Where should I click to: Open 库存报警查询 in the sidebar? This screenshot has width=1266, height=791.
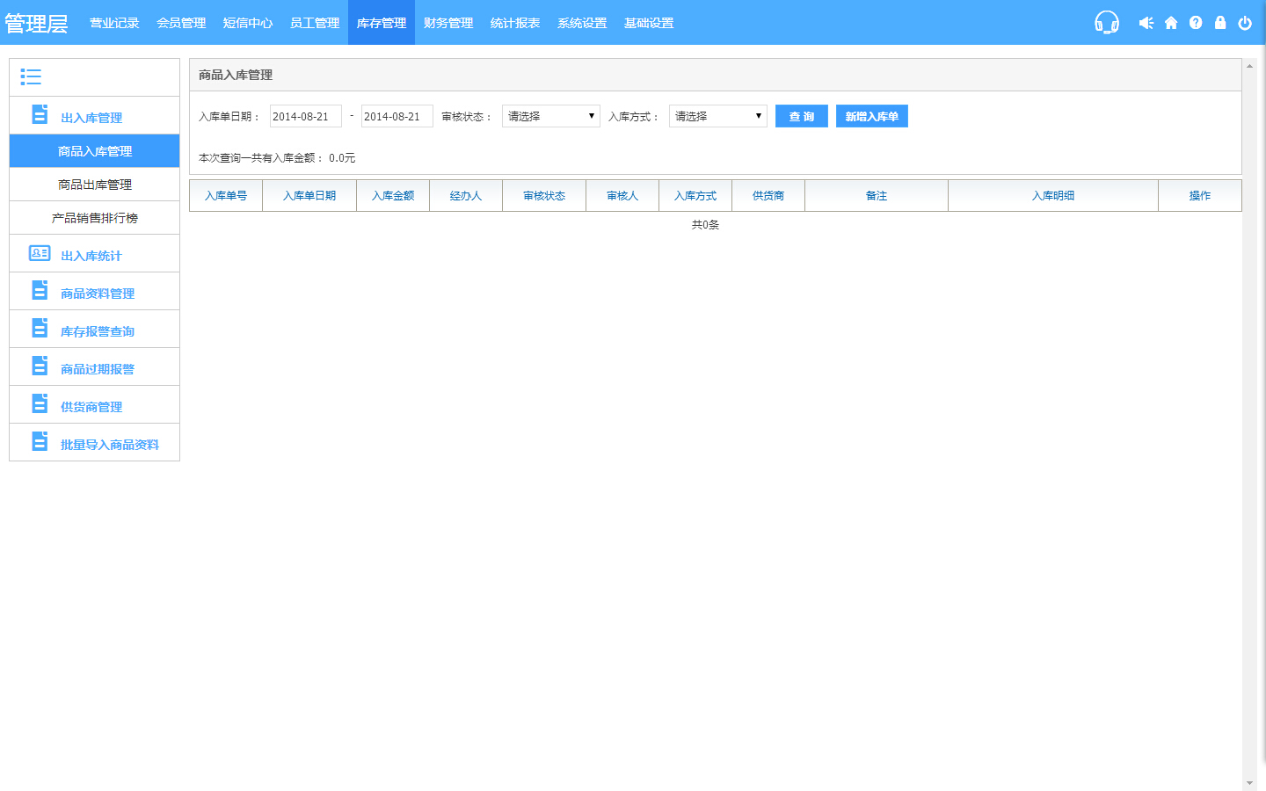click(98, 331)
